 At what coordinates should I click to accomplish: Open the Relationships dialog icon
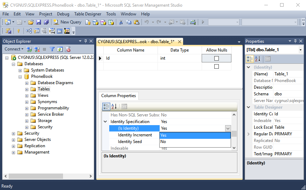click(29, 31)
